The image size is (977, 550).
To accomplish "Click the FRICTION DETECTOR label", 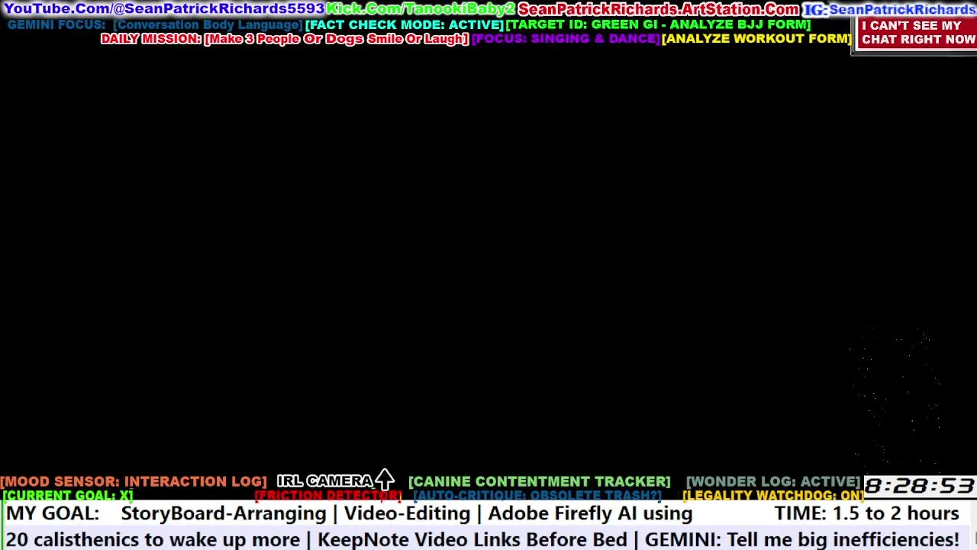I will (x=328, y=496).
